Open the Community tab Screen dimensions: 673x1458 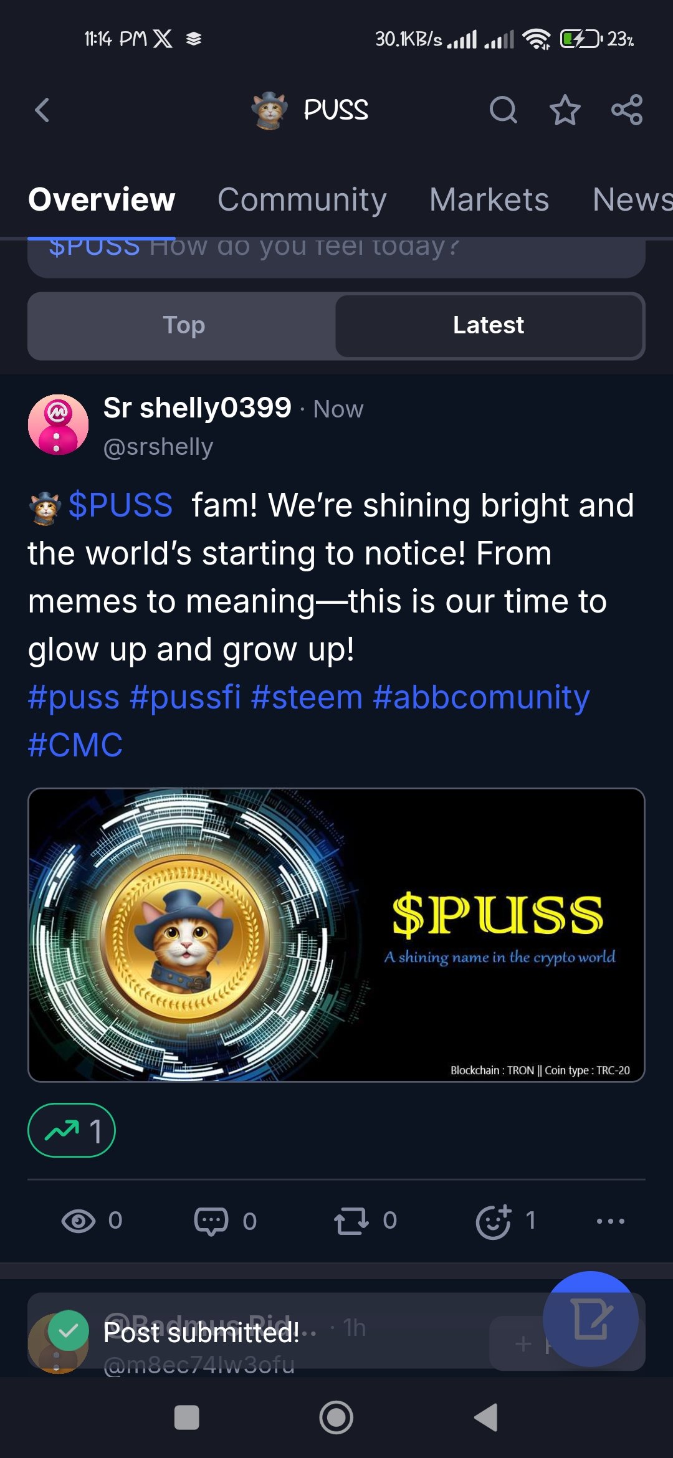[302, 199]
